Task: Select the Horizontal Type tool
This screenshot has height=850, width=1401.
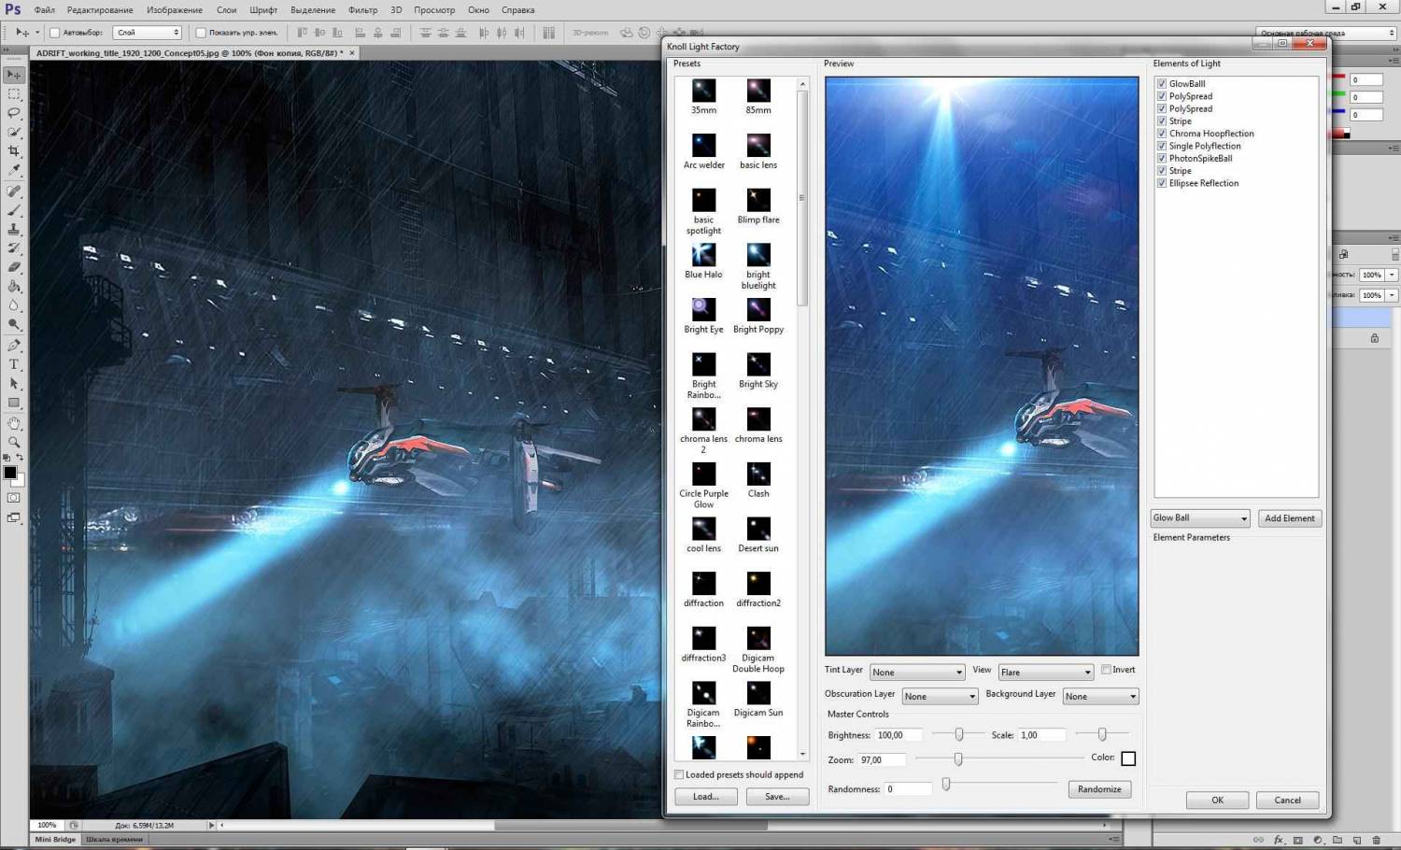Action: [x=14, y=364]
